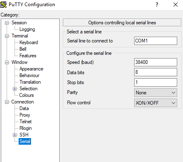The height and width of the screenshot is (162, 183).
Task: Click 'Options controlling local serial lines' header
Action: click(122, 23)
